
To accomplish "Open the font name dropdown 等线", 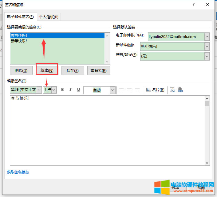I will tap(39, 90).
